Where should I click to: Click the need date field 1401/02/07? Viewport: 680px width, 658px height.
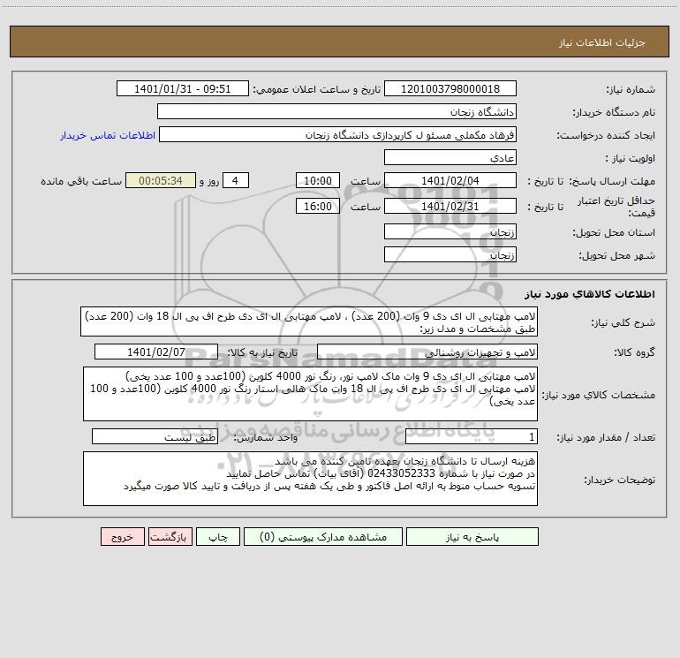(156, 352)
